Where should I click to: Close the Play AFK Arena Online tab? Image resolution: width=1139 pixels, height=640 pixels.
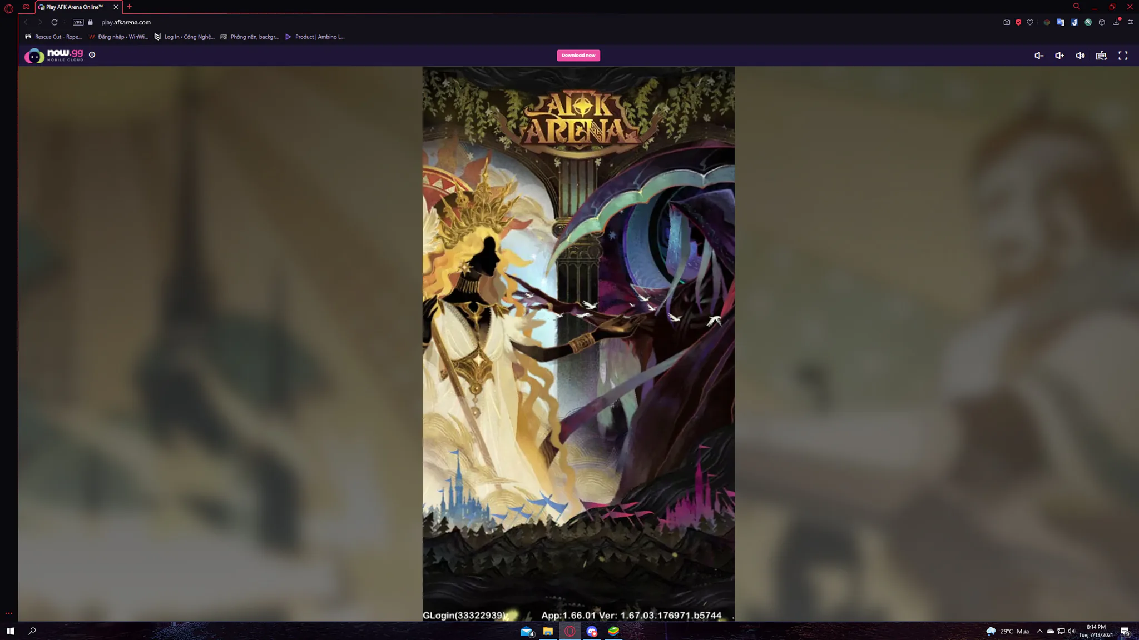(116, 7)
